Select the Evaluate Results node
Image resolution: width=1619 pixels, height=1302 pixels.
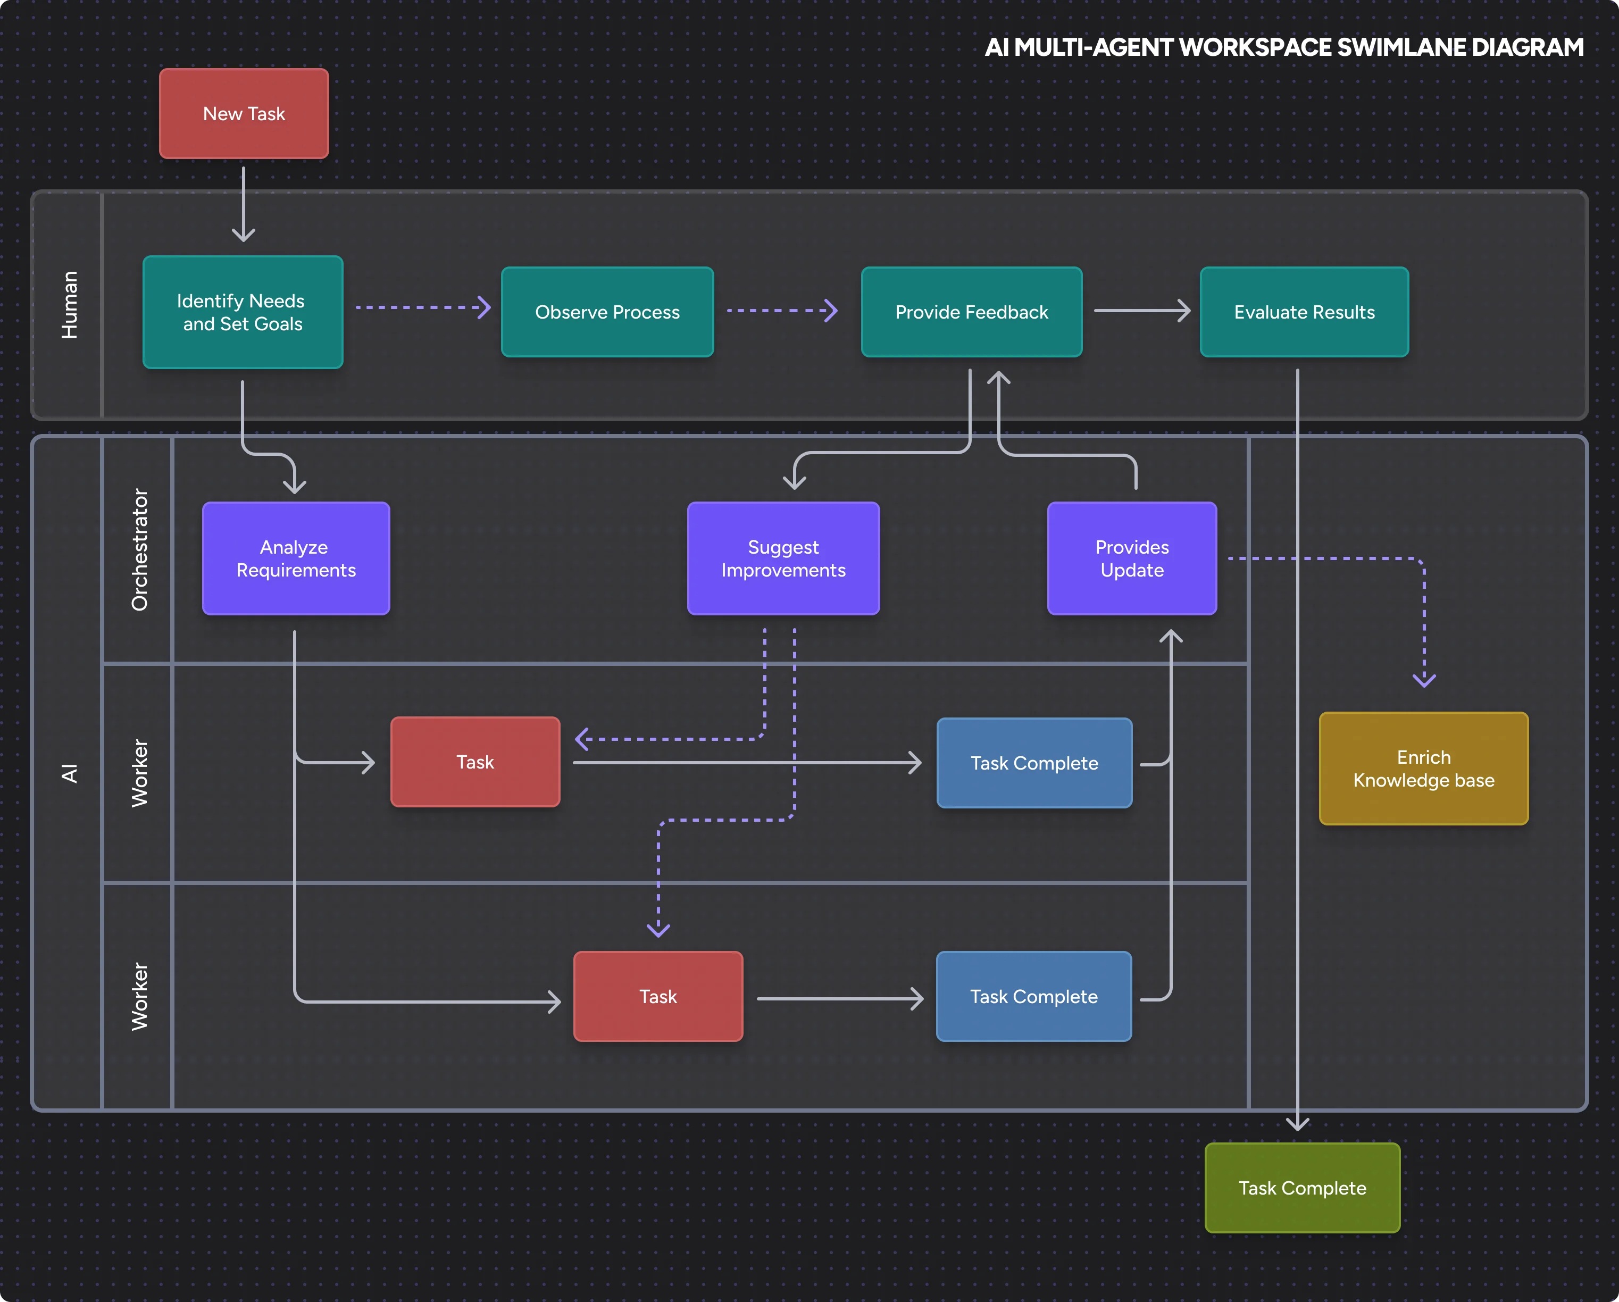[1304, 312]
